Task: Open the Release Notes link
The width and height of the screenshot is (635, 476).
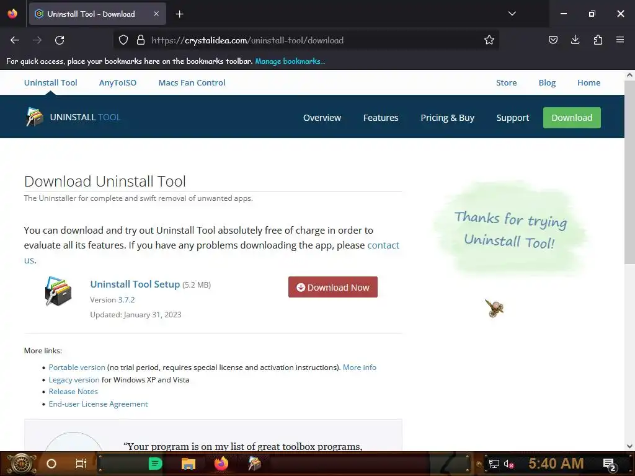Action: 73,392
